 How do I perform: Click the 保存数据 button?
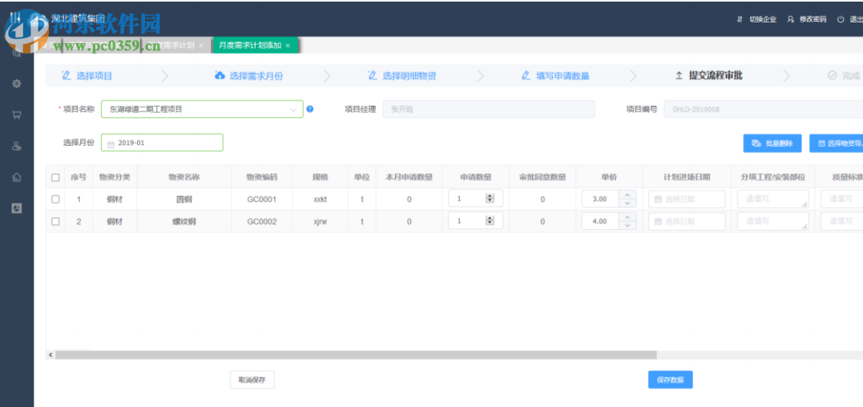[671, 380]
